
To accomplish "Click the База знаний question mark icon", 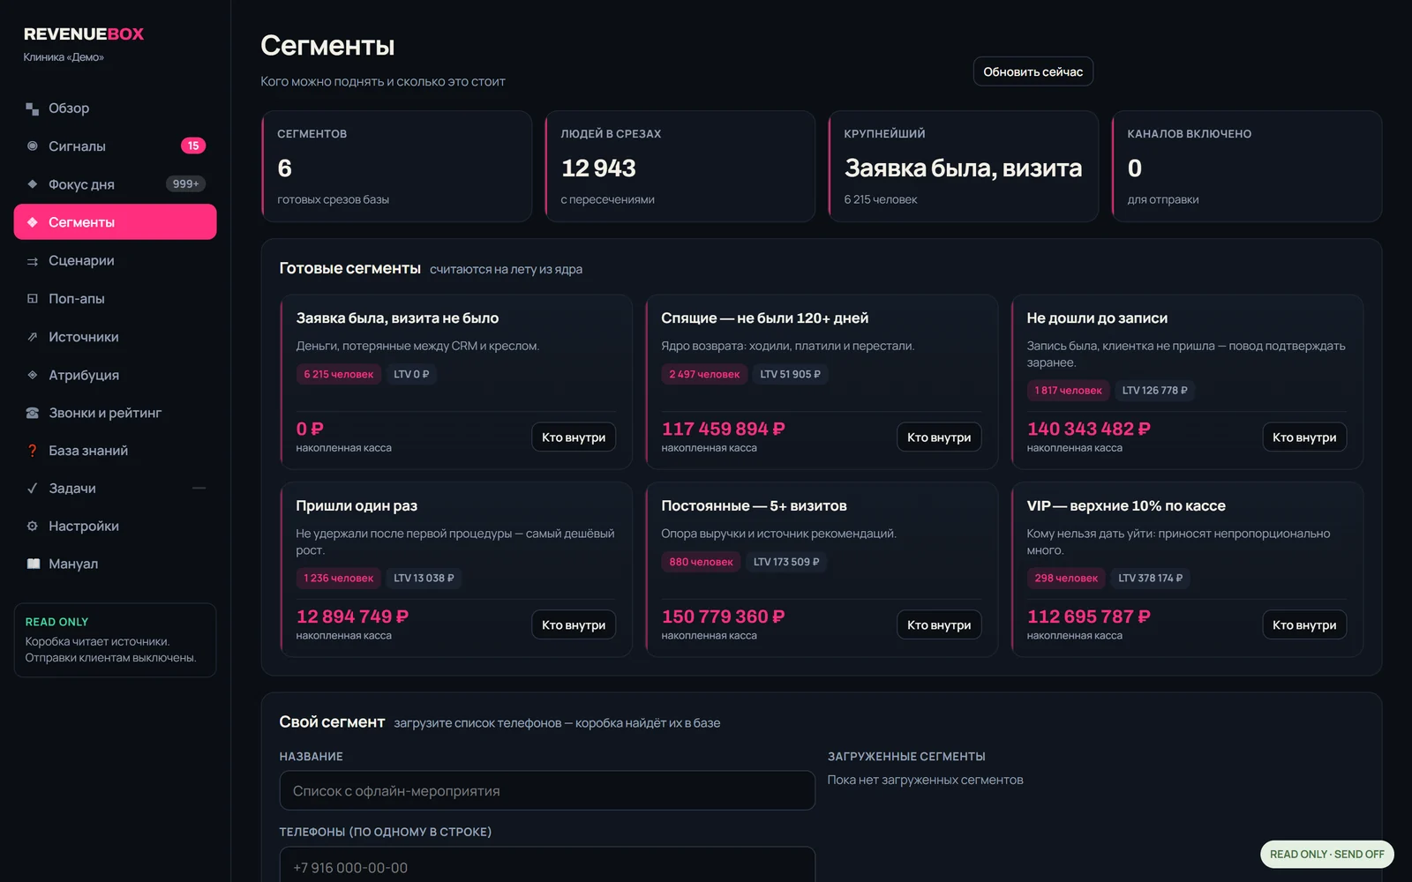I will click(x=33, y=451).
